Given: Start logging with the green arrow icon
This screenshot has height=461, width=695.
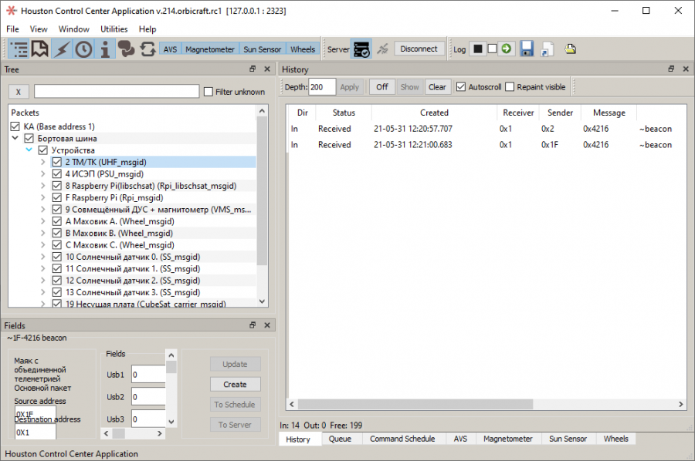Looking at the screenshot, I should [506, 48].
